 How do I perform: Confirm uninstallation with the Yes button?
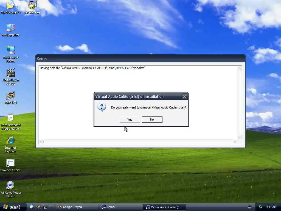click(x=130, y=120)
